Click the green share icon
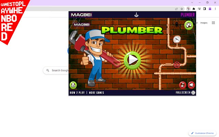Screen dimensions: 219x137 click(73, 85)
